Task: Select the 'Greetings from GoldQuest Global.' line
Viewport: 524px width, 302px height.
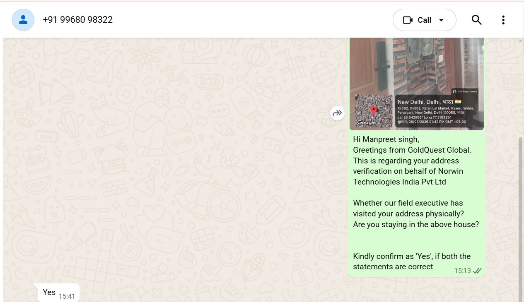Action: coord(412,150)
